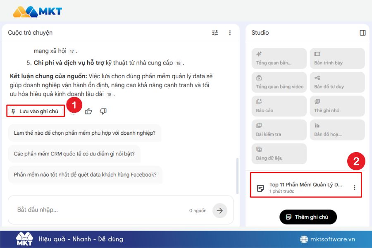Collapse the Studio panel
Screen dimensions: 372x248
[362, 33]
